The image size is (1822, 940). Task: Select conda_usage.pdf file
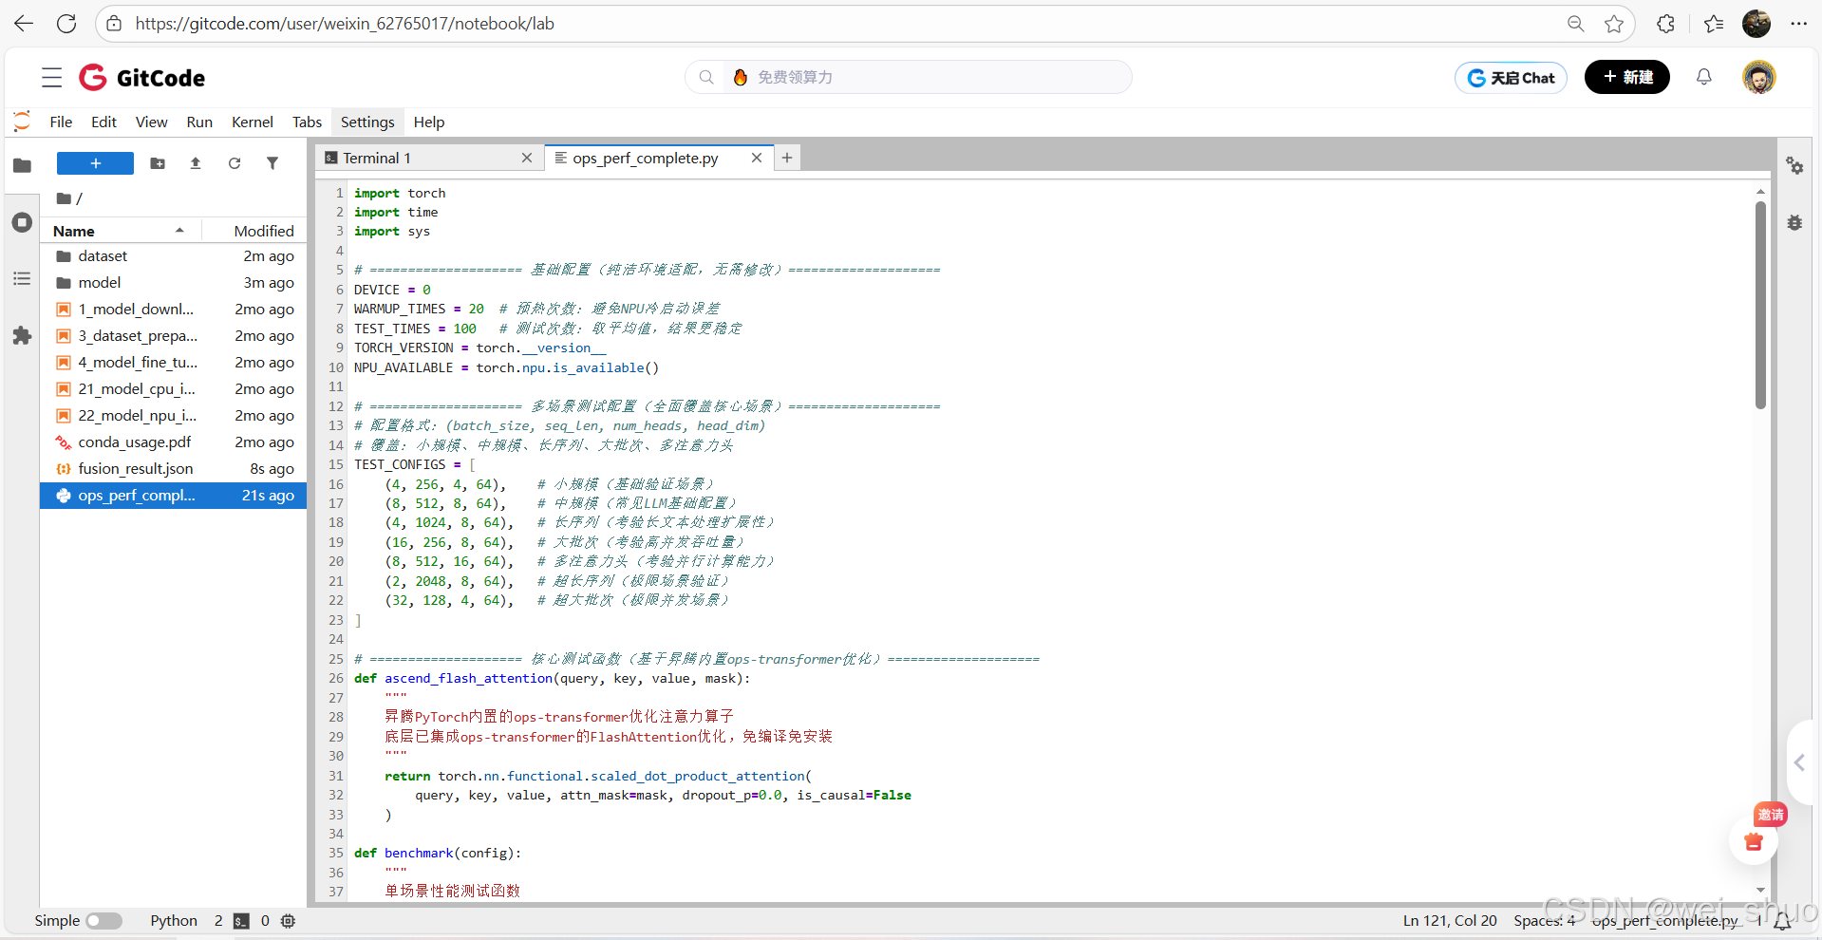[174, 442]
